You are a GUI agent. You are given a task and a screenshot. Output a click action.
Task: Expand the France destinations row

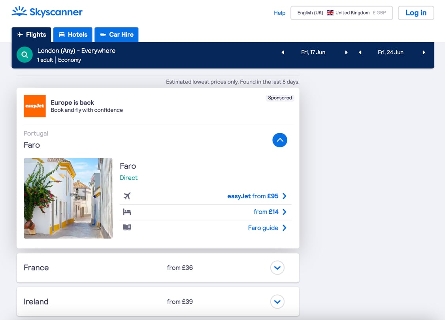[x=277, y=268]
